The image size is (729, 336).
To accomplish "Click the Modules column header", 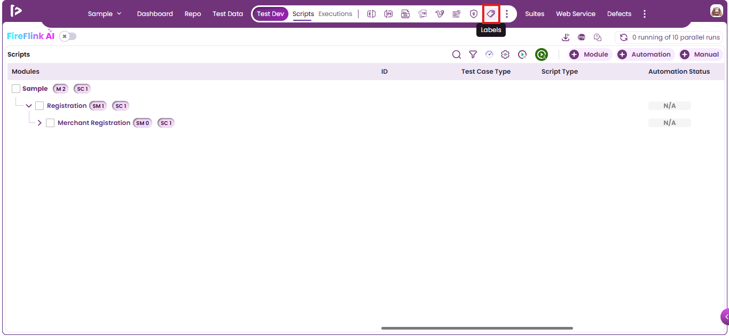I will 26,72.
